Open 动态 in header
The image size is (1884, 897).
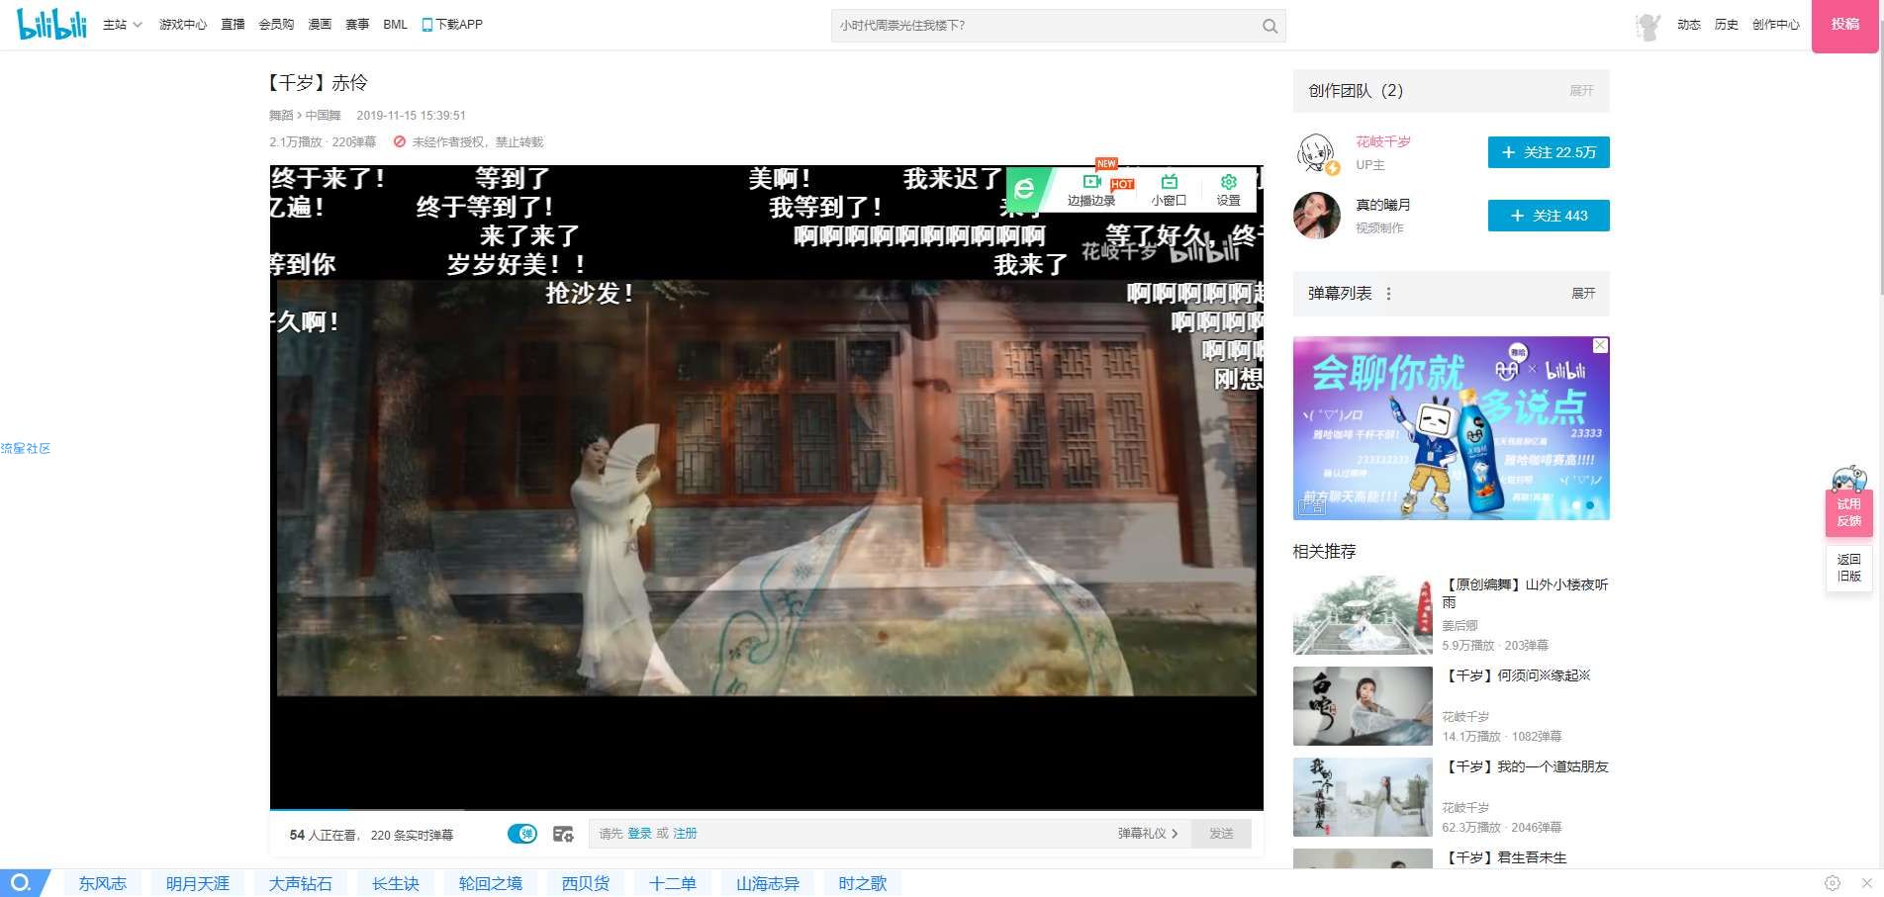coord(1689,25)
